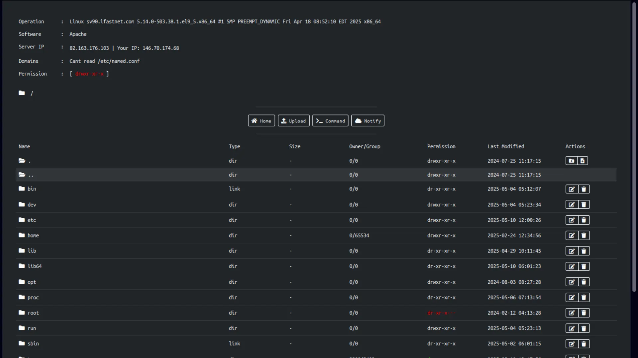Click the date "2024-08-03 08:27:28" in opt row
The width and height of the screenshot is (638, 358).
click(514, 282)
